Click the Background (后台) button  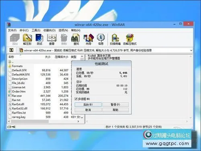(88, 105)
